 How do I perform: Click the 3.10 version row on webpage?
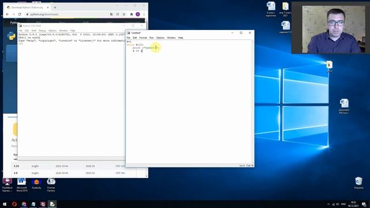(x=74, y=166)
